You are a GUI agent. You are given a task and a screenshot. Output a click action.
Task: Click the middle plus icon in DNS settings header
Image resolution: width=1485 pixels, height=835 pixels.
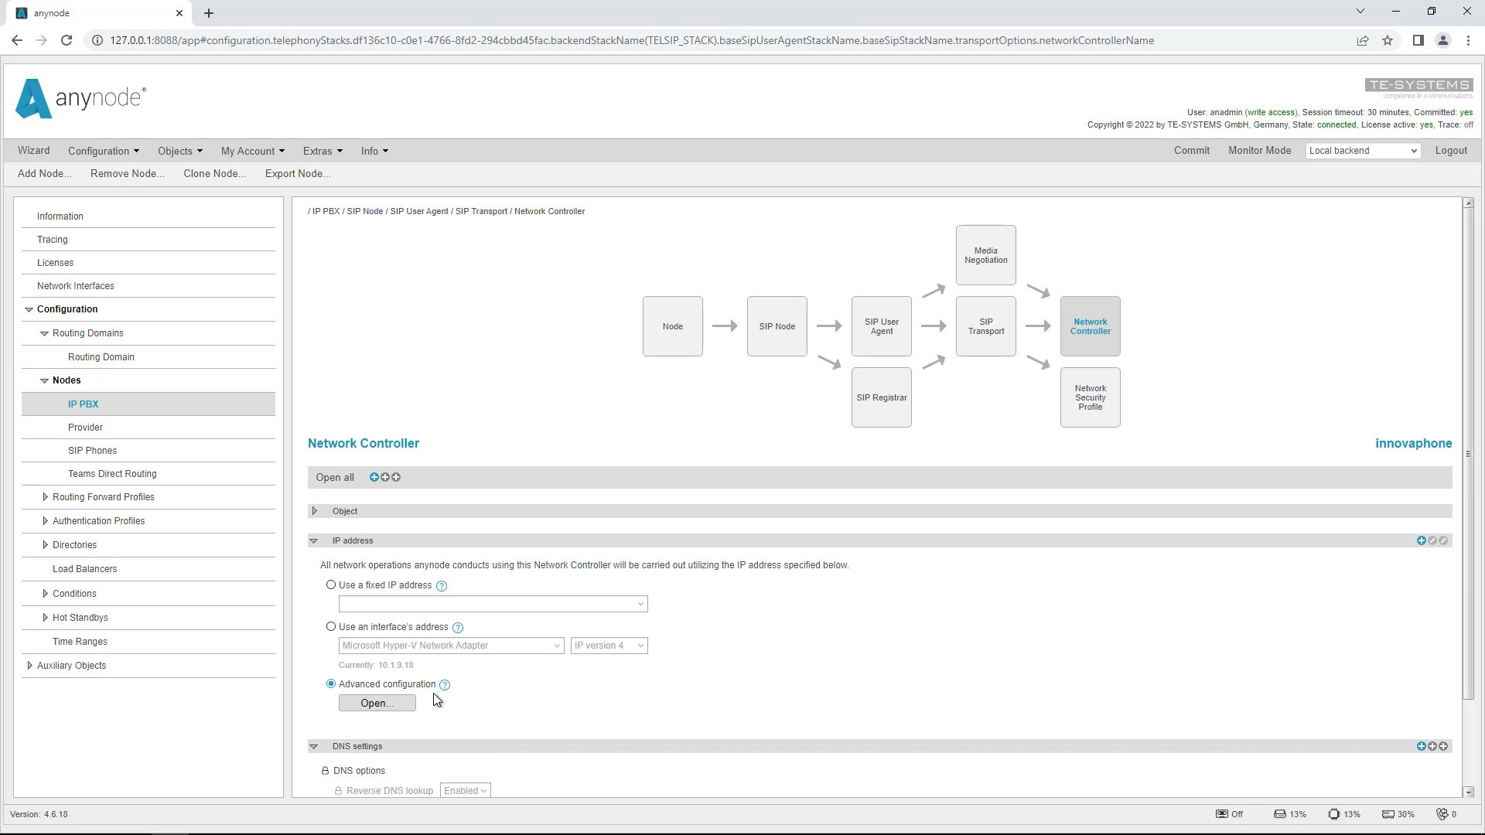point(1432,746)
